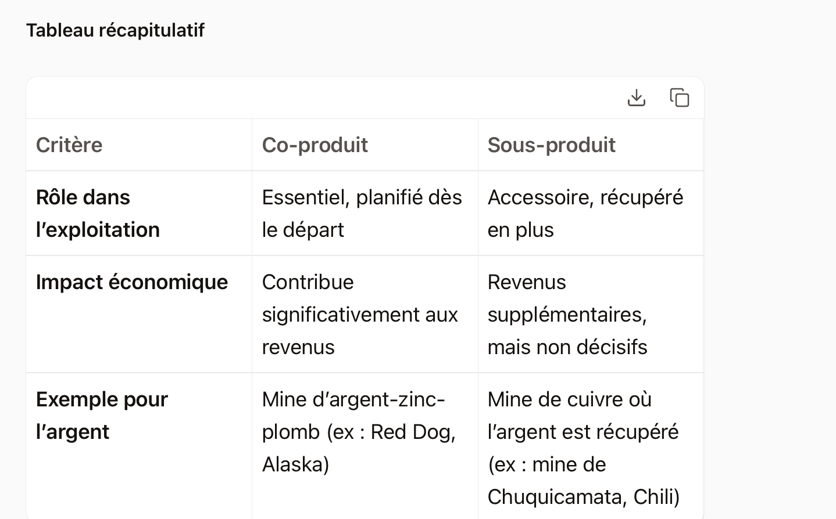Viewport: 836px width, 519px height.
Task: Click the 'Co-produit' column header
Action: coord(315,145)
